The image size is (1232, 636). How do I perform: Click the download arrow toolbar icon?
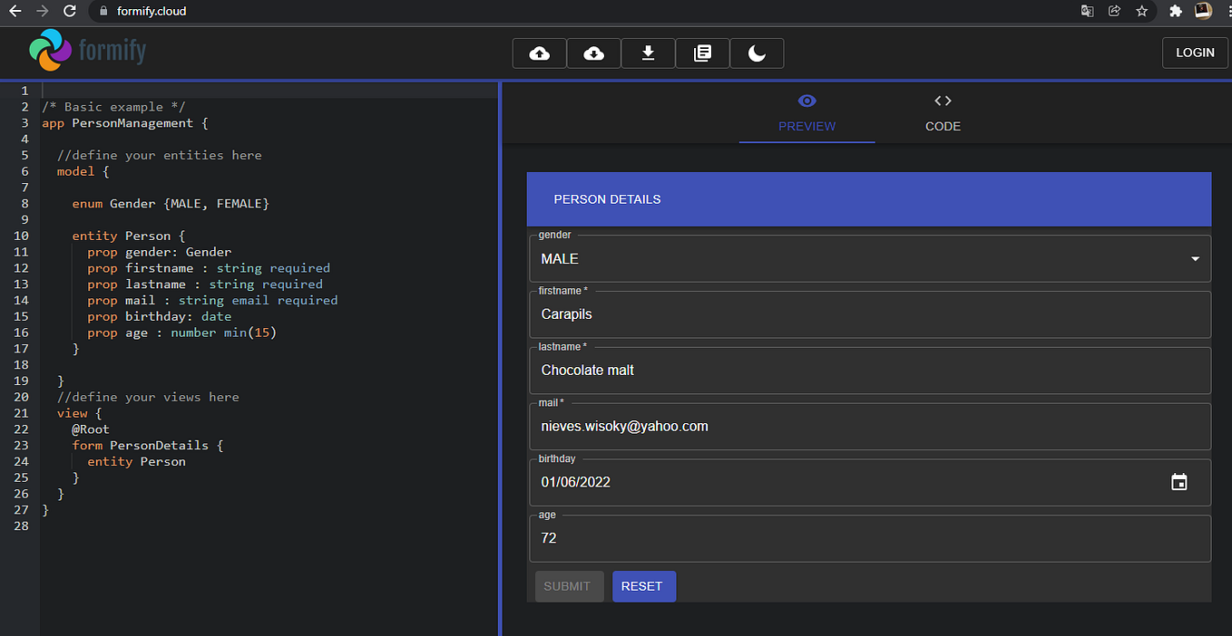pyautogui.click(x=648, y=53)
